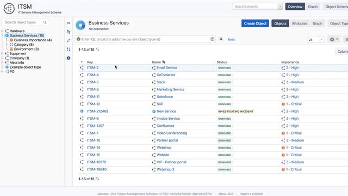Viewport: 348px width, 196px height.
Task: Sort by the Status column header
Action: click(222, 62)
